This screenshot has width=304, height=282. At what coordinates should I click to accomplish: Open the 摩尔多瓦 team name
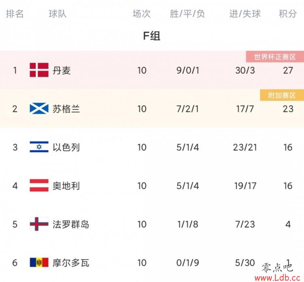pos(71,263)
